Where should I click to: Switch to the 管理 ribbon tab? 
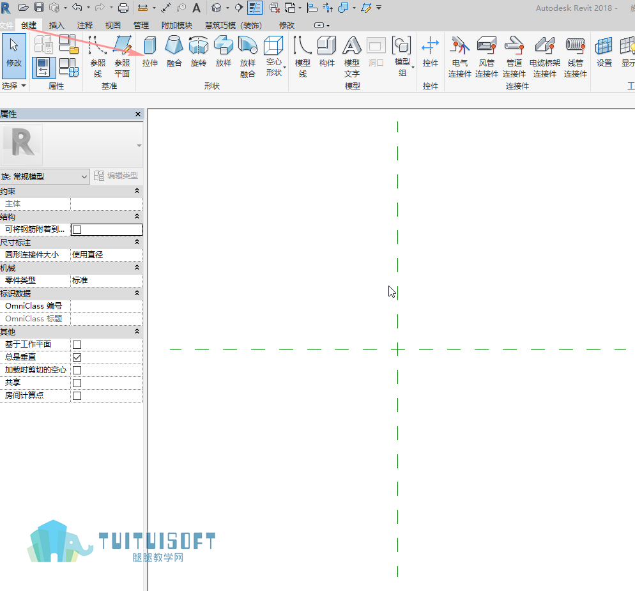tap(141, 25)
